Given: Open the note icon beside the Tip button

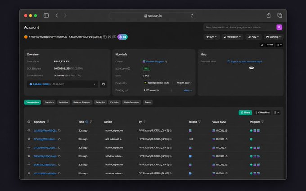Looking at the screenshot, I should coord(114,37).
